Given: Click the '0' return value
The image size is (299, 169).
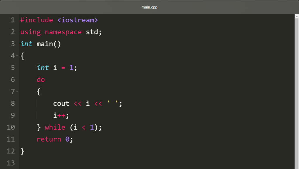Looking at the screenshot, I should pyautogui.click(x=67, y=139).
